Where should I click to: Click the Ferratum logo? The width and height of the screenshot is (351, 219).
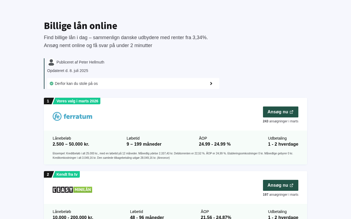72,116
